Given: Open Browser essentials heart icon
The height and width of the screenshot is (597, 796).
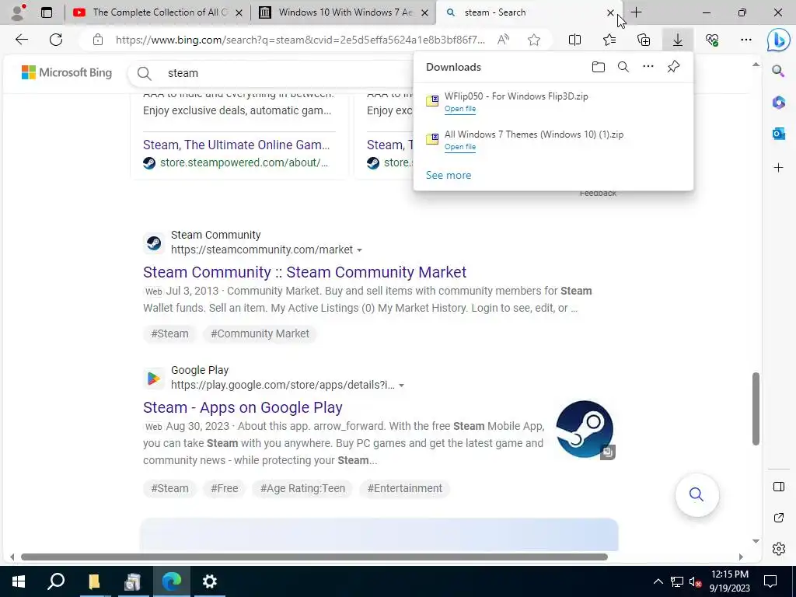Looking at the screenshot, I should (712, 40).
